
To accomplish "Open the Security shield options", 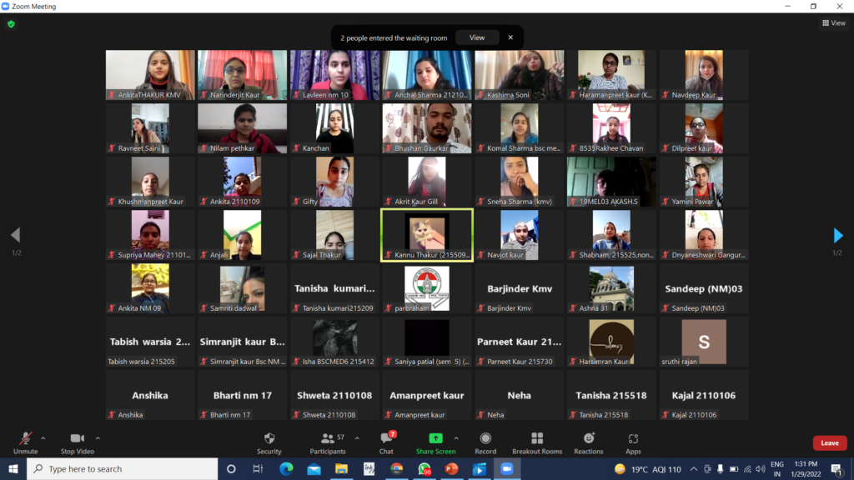I will (269, 442).
